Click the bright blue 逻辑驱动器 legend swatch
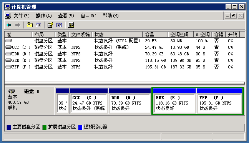Viewport: 249px width, 143px height. [80, 127]
